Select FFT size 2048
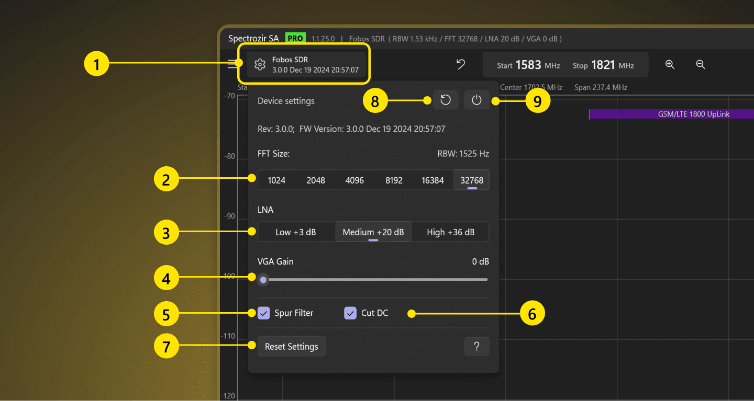754x401 pixels. pyautogui.click(x=316, y=180)
